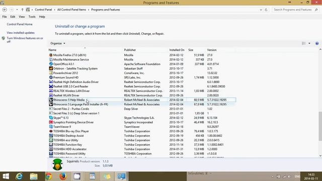This screenshot has width=322, height=181.
Task: Click the TOSHIBA Function Key icon
Action: coord(51,145)
